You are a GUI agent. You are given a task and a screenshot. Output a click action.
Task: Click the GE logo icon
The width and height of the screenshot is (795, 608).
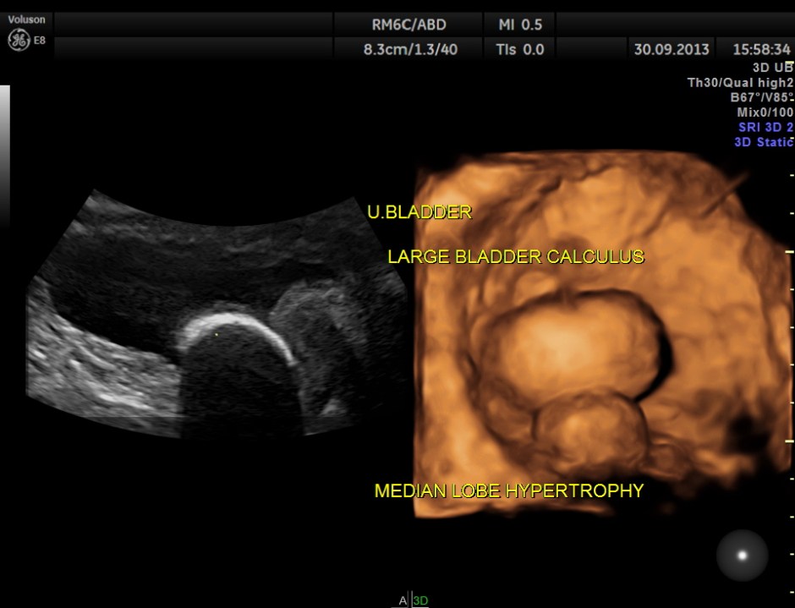(14, 41)
